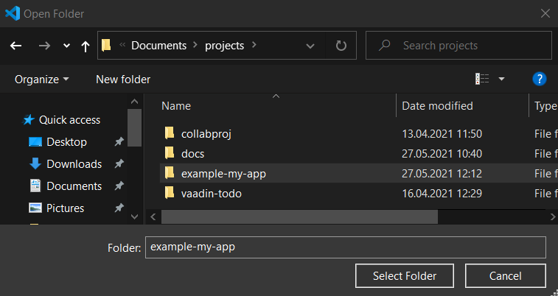
Task: Click the Downloads blue arrow icon
Action: pos(35,163)
